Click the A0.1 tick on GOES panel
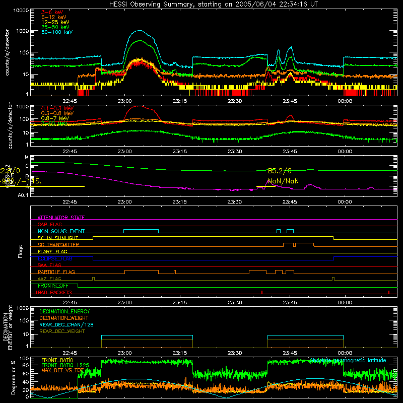Viewport: 403px width, 403px height. [23, 195]
